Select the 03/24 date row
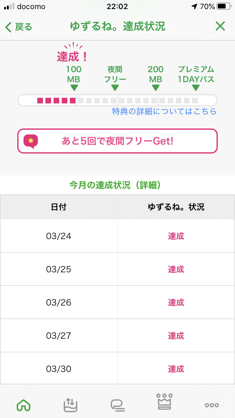 click(x=59, y=236)
